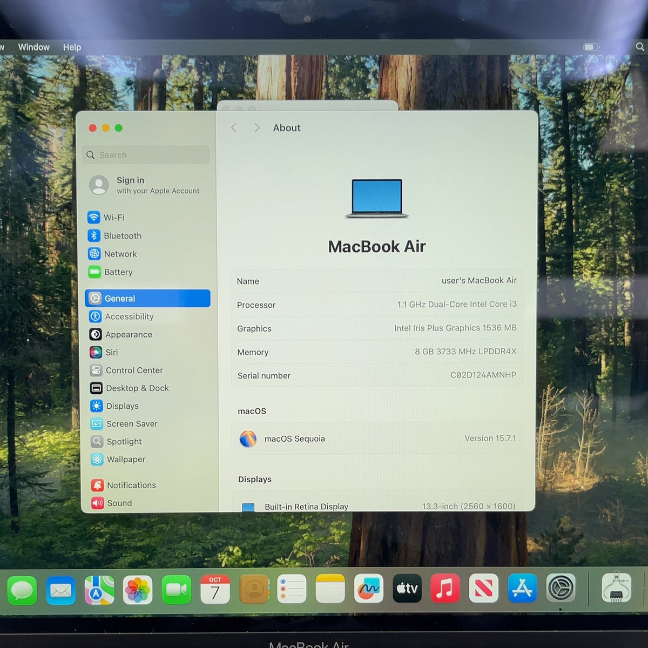The height and width of the screenshot is (648, 648).
Task: Select Siri in the sidebar
Action: (x=148, y=353)
